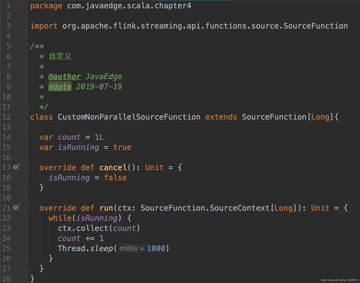This screenshot has height=283, width=360.
Task: Click the date 2019-07-19 in the comment
Action: (99, 87)
